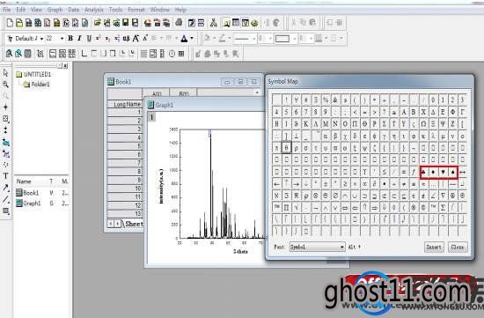Toggle Italic text formatting
Viewport: 484px width, 318px height.
[x=79, y=39]
